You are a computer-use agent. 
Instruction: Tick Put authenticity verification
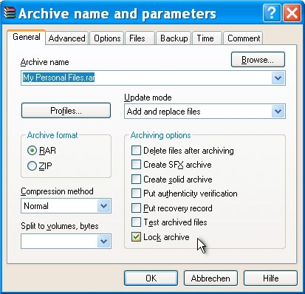(x=184, y=194)
